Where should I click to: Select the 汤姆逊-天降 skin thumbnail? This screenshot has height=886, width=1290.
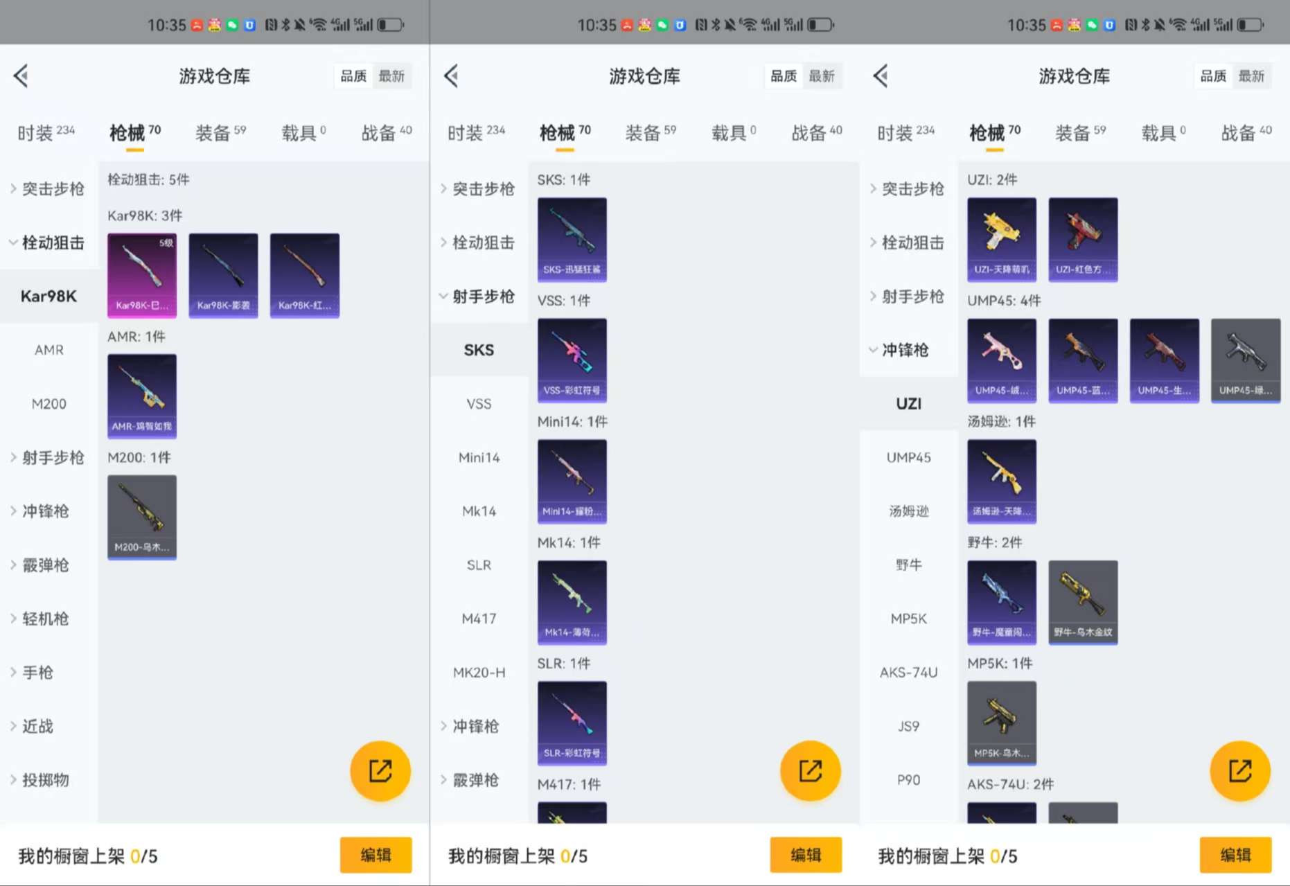click(1002, 481)
